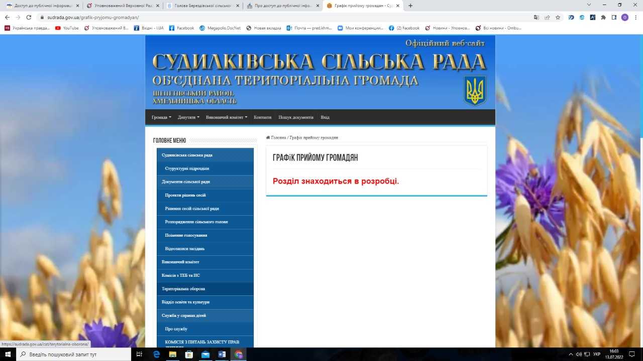Expand the Громада dropdown menu

[x=161, y=117]
